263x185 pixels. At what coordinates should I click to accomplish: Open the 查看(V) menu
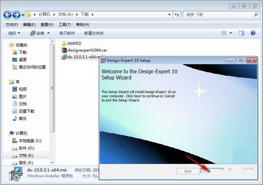coord(47,25)
